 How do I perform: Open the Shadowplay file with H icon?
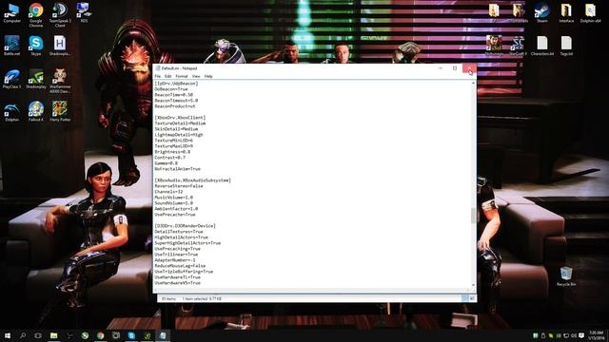pos(60,46)
